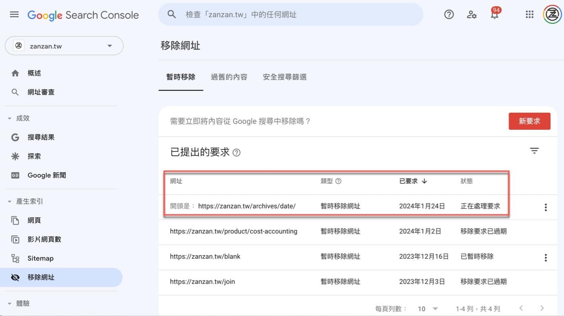Click the 正在處理要求 status
This screenshot has width=564, height=316.
point(480,206)
